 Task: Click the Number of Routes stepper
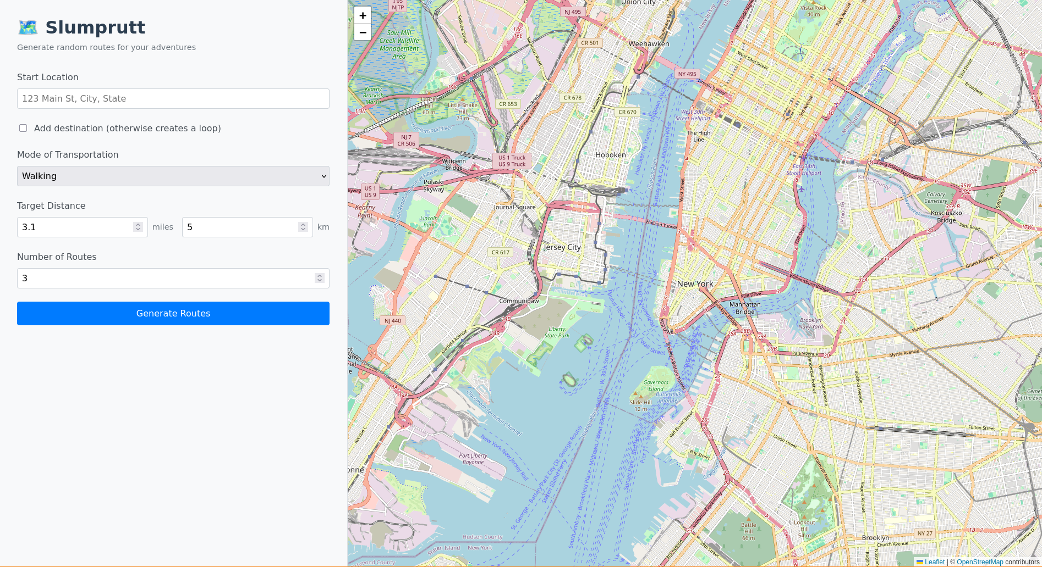pyautogui.click(x=320, y=278)
